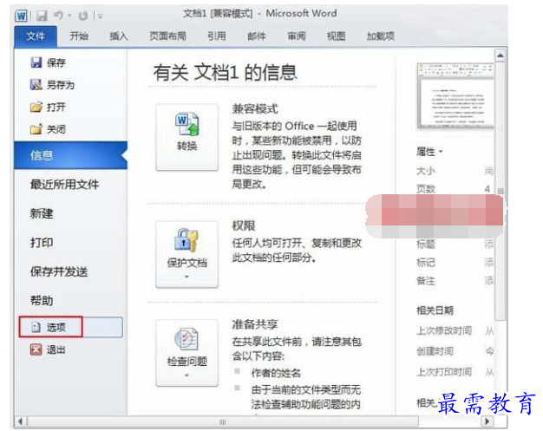Open 保存并发送 in the sidebar
This screenshot has width=543, height=431.
click(x=59, y=271)
